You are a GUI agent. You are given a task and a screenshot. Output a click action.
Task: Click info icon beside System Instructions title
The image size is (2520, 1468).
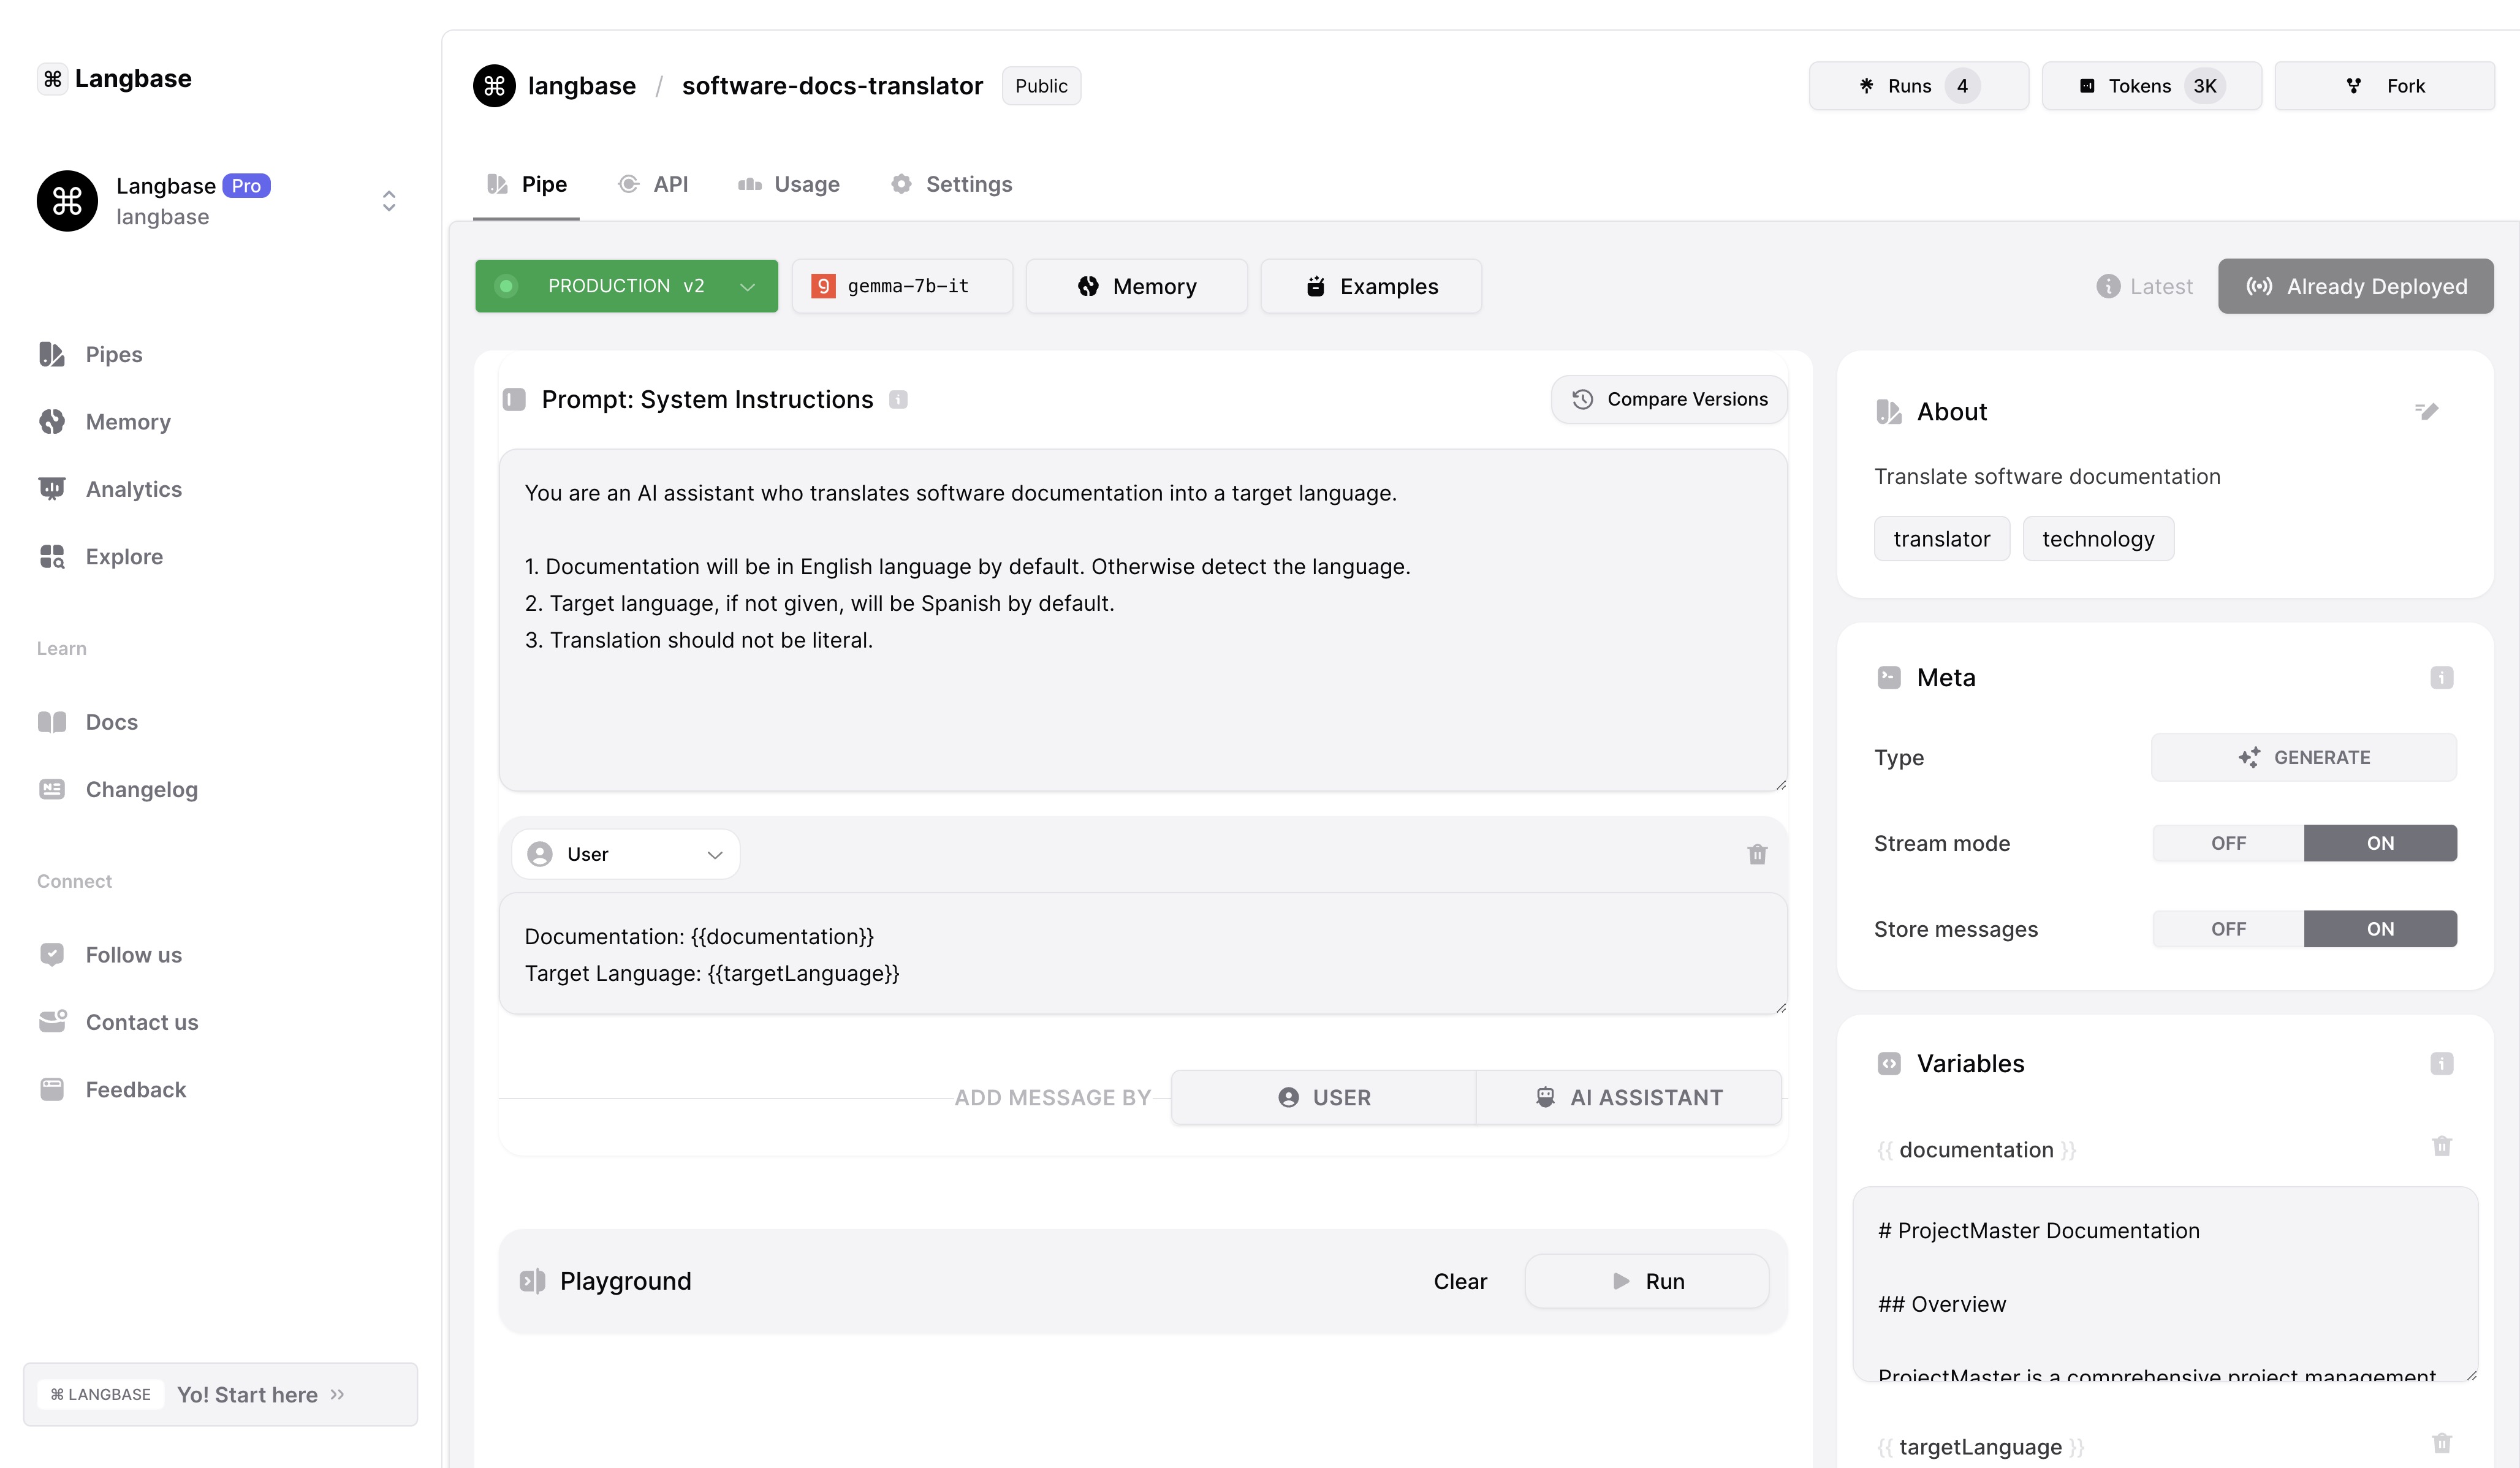click(x=898, y=400)
